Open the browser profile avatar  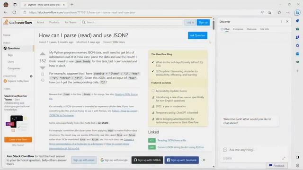[x=6, y=5]
